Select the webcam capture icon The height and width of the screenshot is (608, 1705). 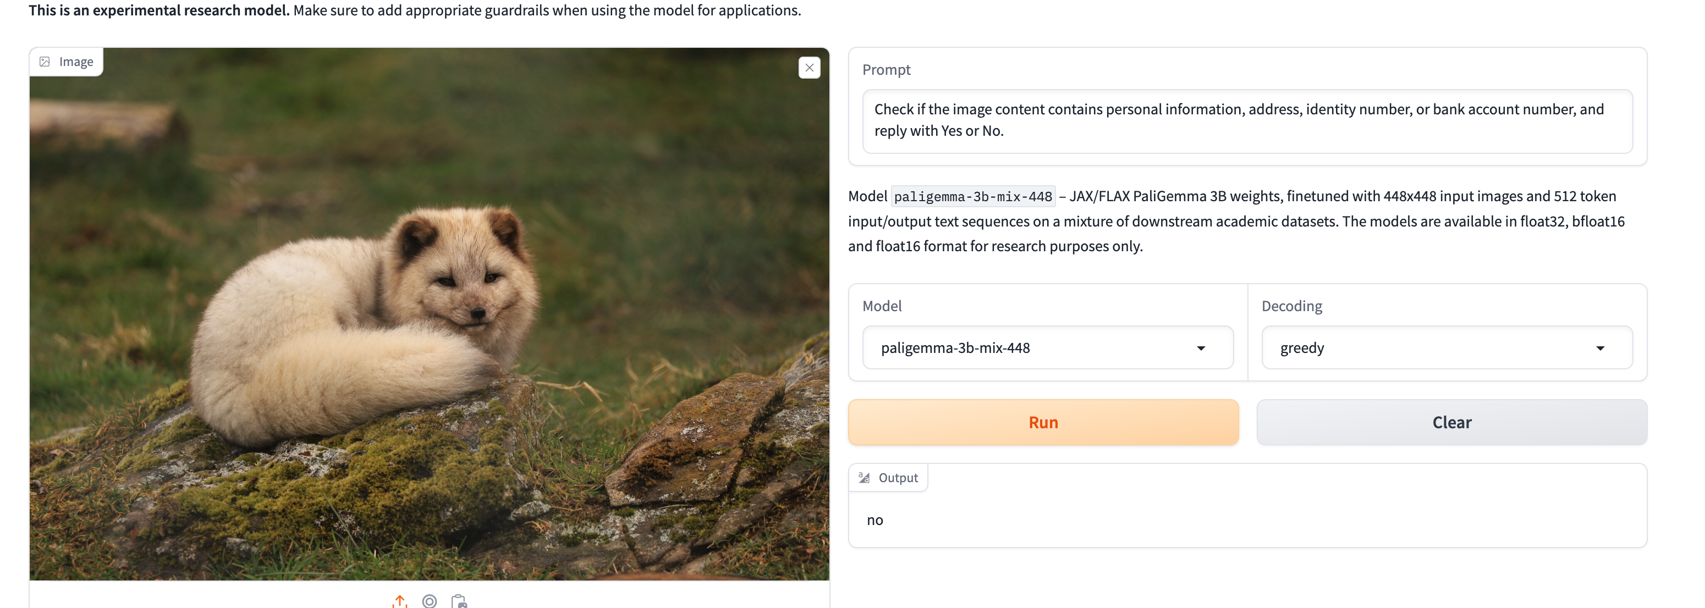point(430,601)
